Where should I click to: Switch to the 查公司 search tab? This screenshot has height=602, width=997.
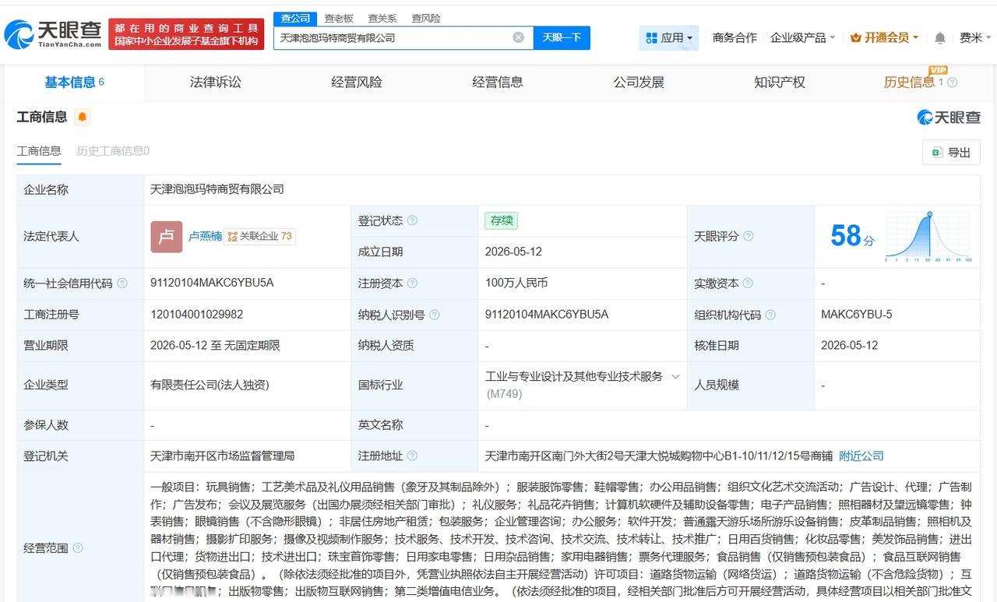(295, 18)
